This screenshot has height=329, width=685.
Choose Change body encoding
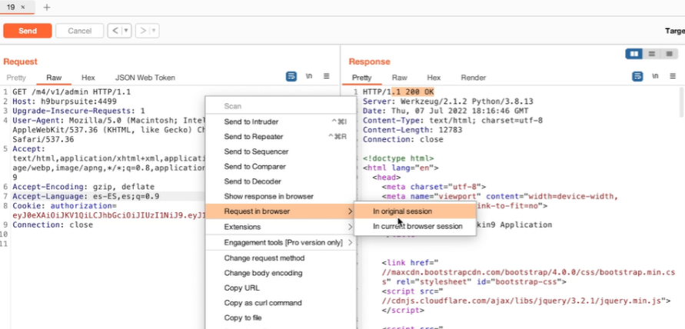(x=281, y=273)
